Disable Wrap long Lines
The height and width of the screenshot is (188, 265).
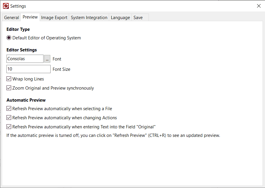9,79
